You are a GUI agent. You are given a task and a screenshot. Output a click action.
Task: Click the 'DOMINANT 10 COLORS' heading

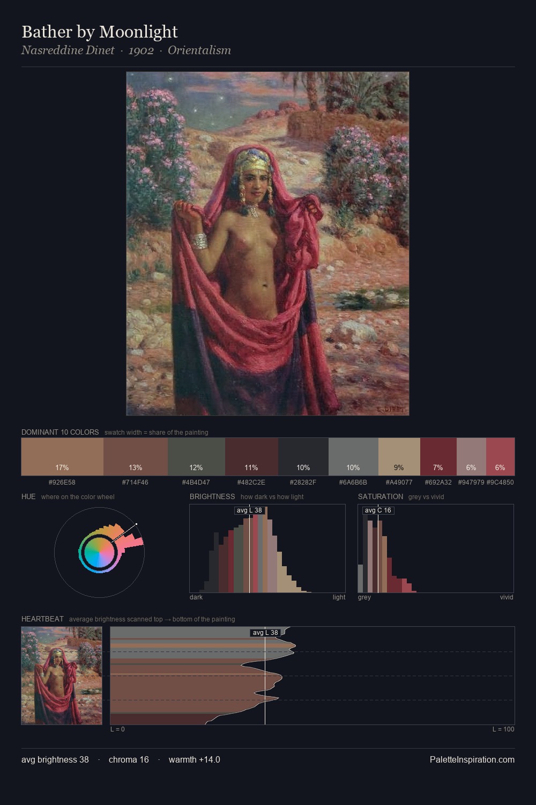coord(60,432)
